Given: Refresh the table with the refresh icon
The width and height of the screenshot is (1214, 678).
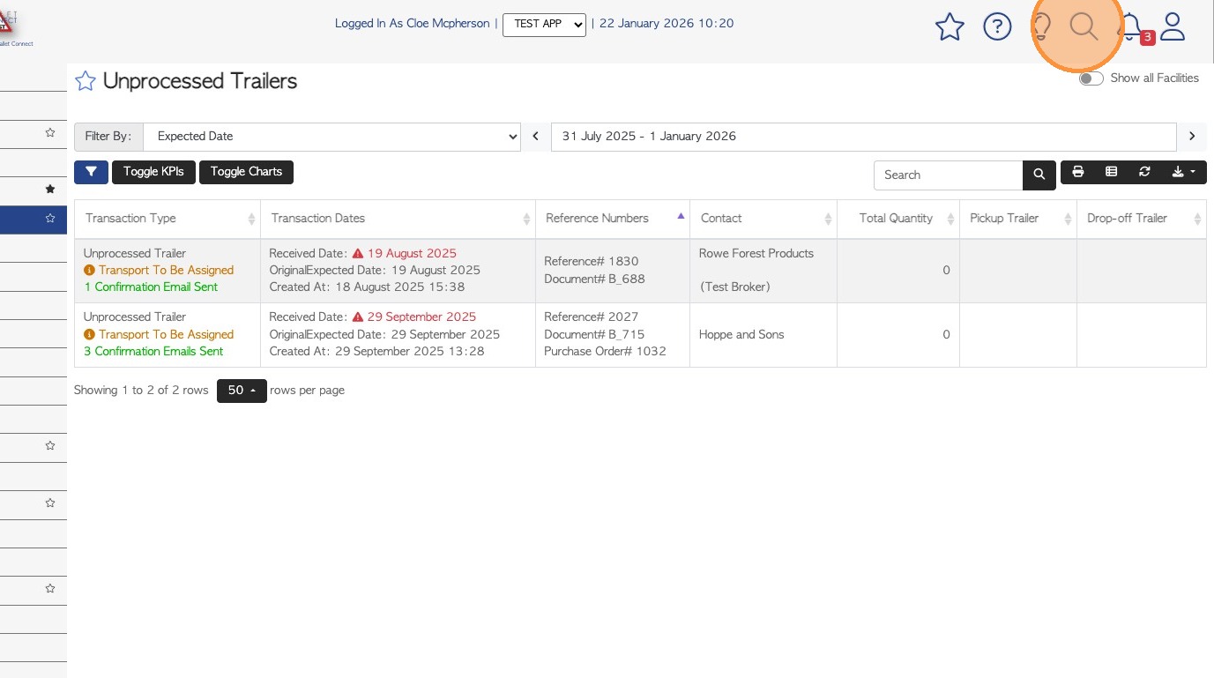Looking at the screenshot, I should 1144,172.
